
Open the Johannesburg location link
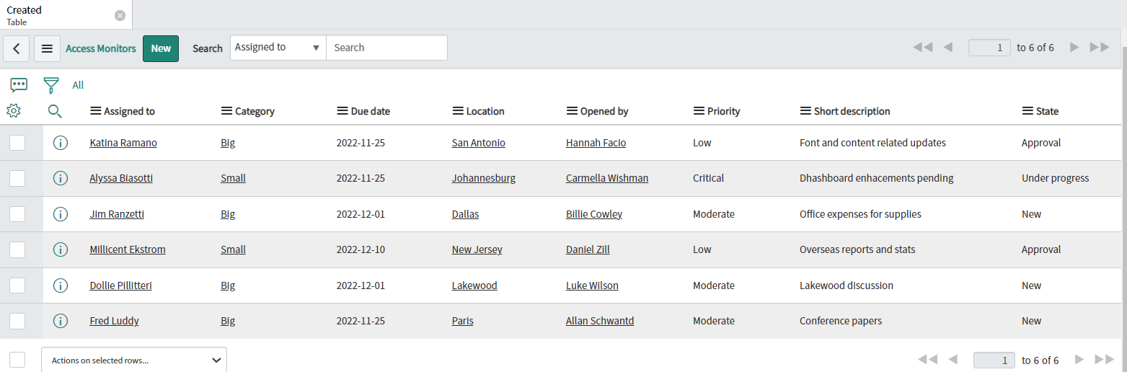click(483, 178)
